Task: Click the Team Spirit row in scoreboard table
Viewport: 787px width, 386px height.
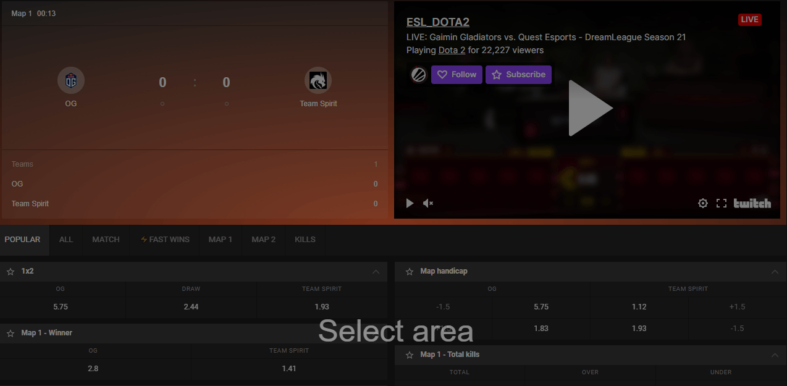Action: [195, 204]
